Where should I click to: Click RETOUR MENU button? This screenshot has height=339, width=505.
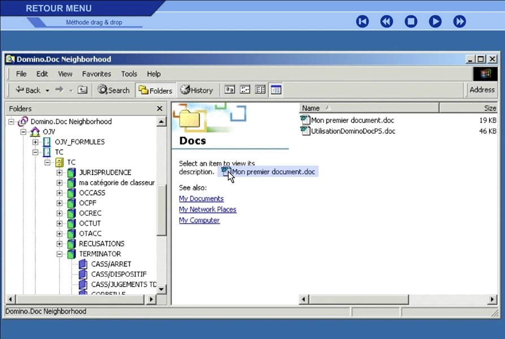click(59, 8)
